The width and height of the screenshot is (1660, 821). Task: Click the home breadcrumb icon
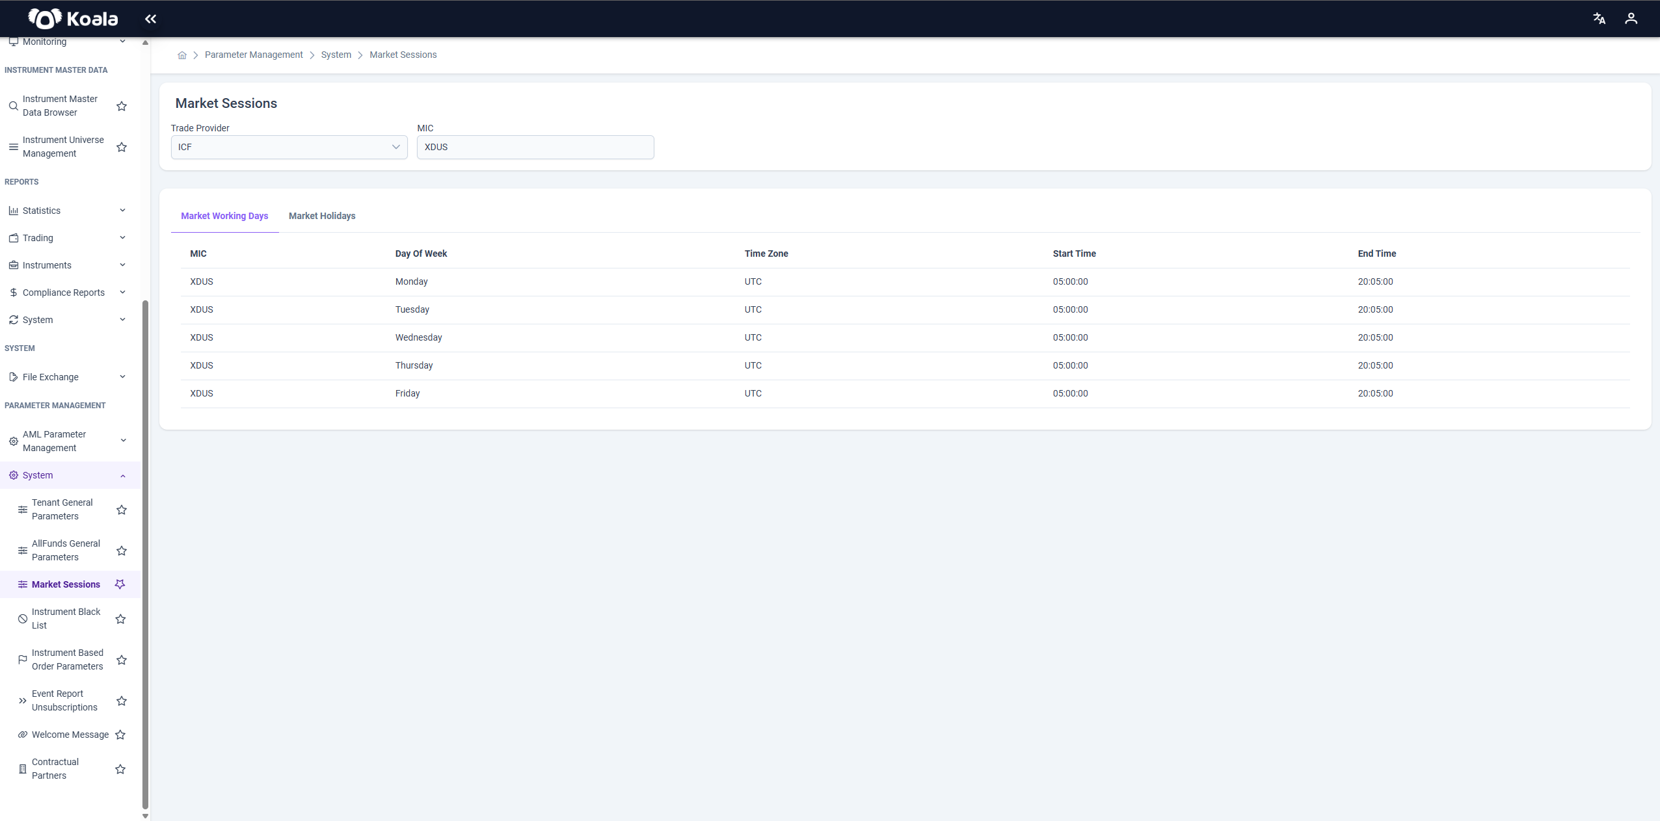182,55
